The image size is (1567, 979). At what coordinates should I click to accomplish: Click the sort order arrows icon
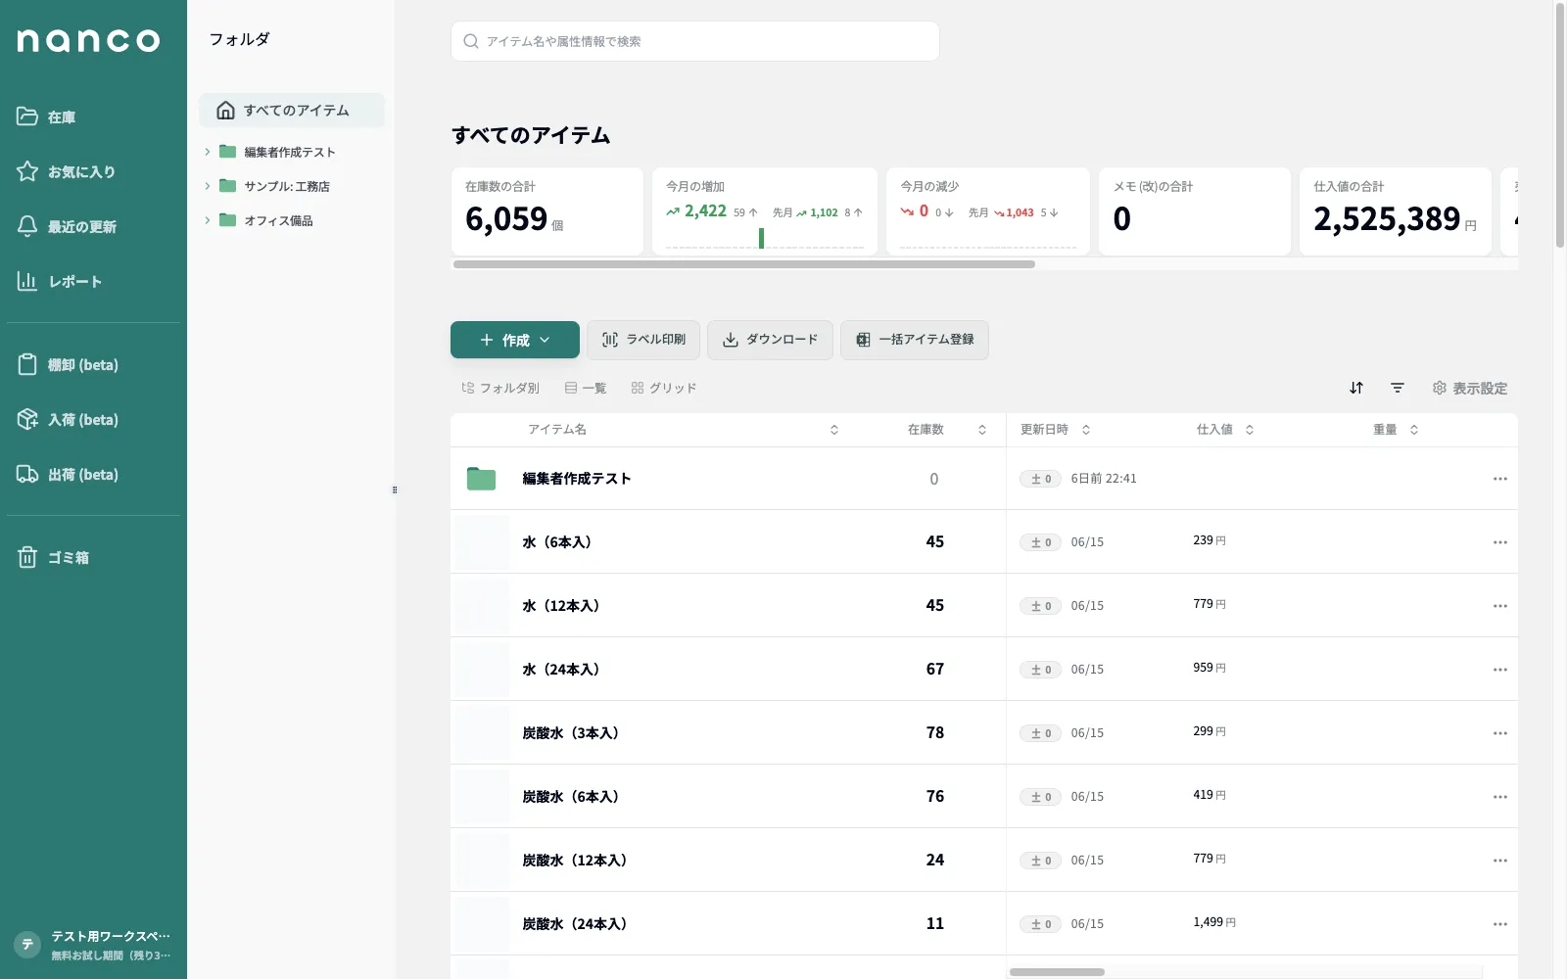1356,388
